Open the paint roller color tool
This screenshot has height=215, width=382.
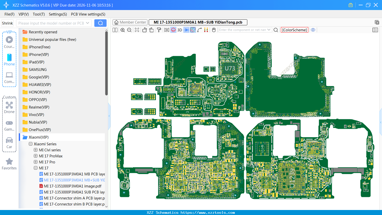(159, 30)
